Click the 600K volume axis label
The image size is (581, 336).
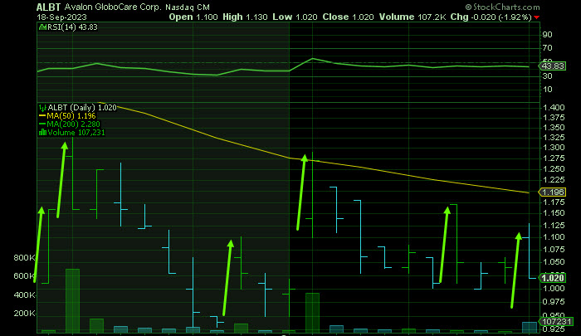(24, 275)
